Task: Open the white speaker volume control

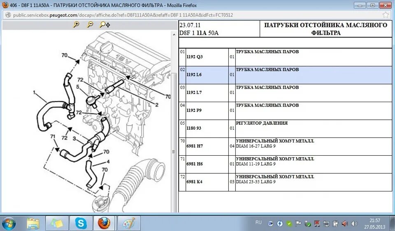Action: (354, 224)
